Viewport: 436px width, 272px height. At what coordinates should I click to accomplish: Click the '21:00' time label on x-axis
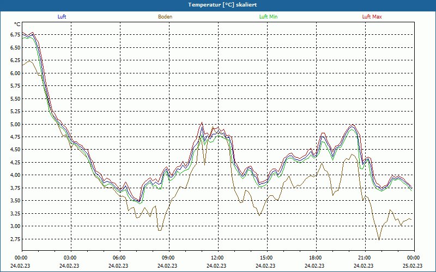click(365, 258)
